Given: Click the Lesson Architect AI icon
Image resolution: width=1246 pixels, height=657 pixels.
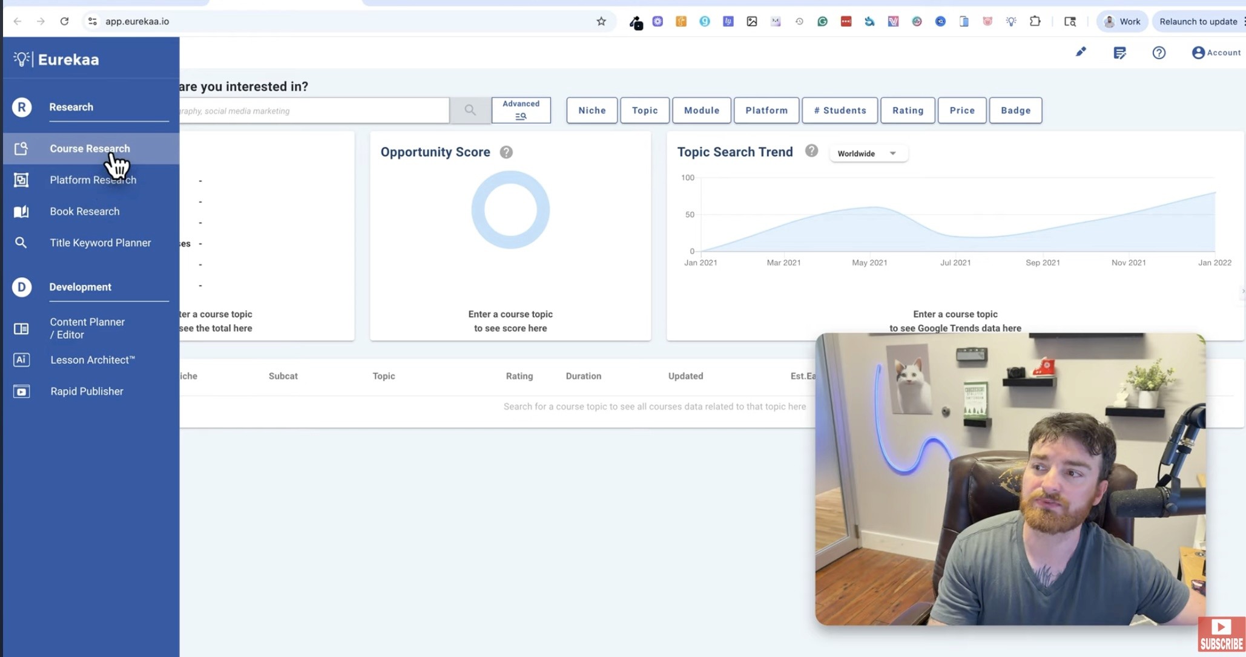Looking at the screenshot, I should point(21,360).
